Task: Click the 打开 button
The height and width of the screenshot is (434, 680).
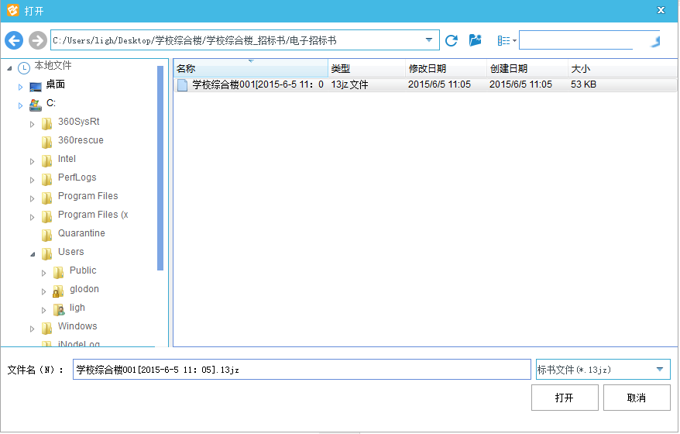Action: click(565, 398)
